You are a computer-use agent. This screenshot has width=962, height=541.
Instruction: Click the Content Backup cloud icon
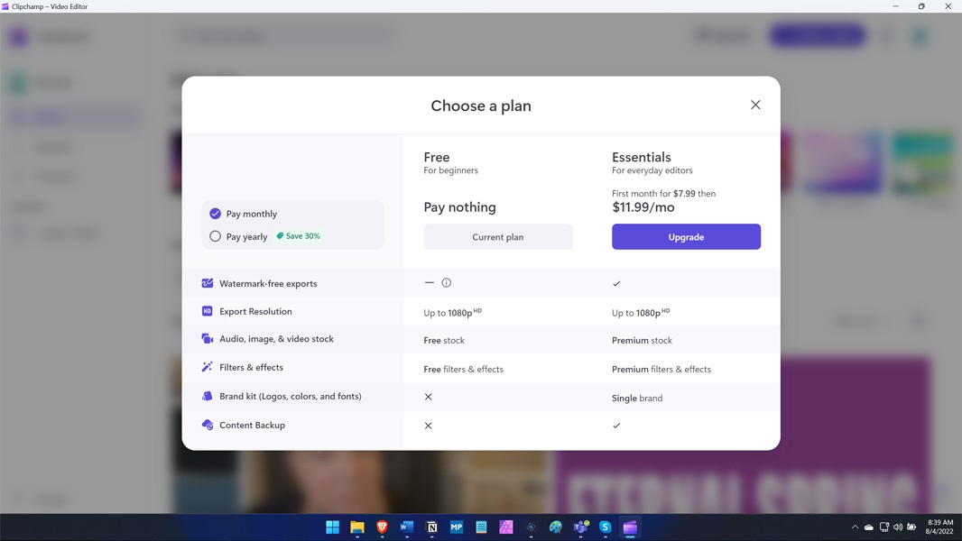[x=208, y=425]
